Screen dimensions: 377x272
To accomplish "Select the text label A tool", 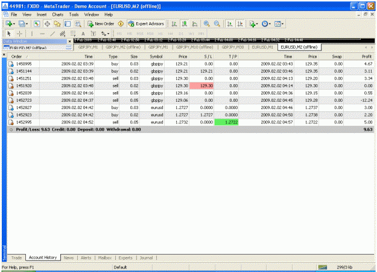I will 83,34.
